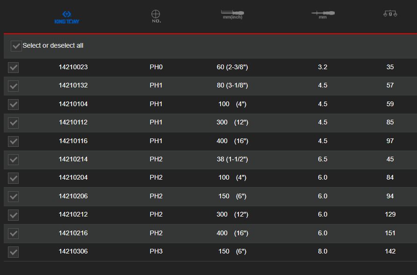The width and height of the screenshot is (417, 275).
Task: Deselect the 14210112 row checkbox
Action: click(x=14, y=123)
